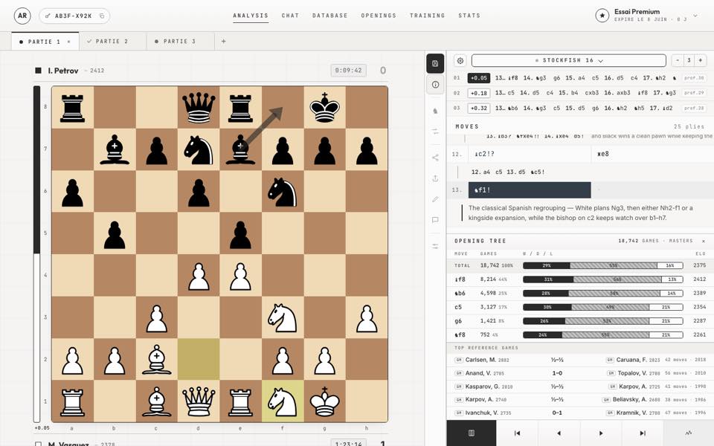Open Carlsen vs Caruana reference game
Image resolution: width=714 pixels, height=446 pixels.
tap(580, 360)
